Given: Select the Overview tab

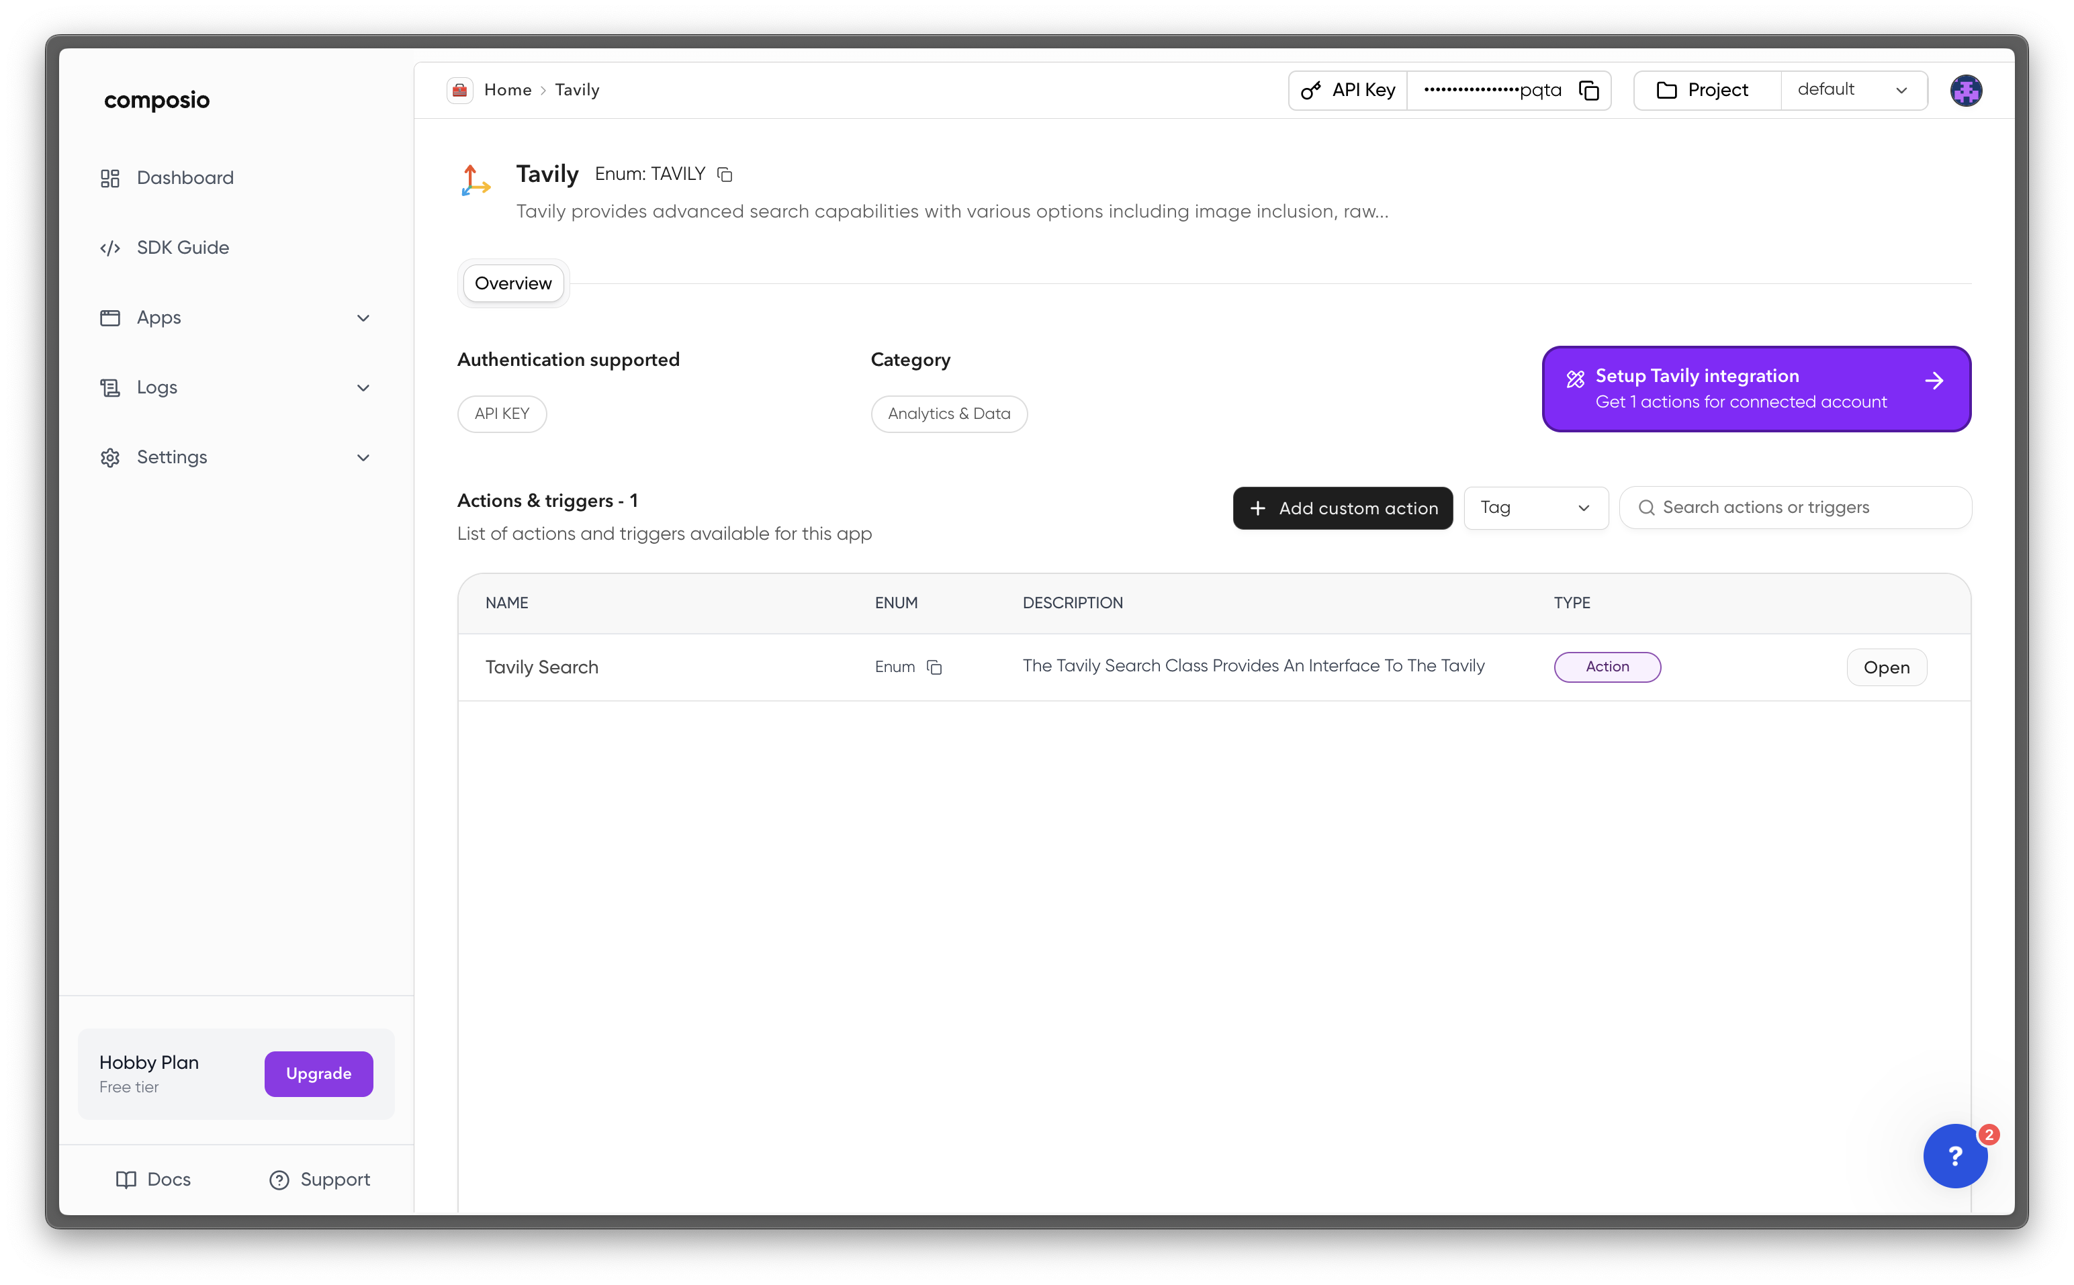Looking at the screenshot, I should [x=512, y=283].
